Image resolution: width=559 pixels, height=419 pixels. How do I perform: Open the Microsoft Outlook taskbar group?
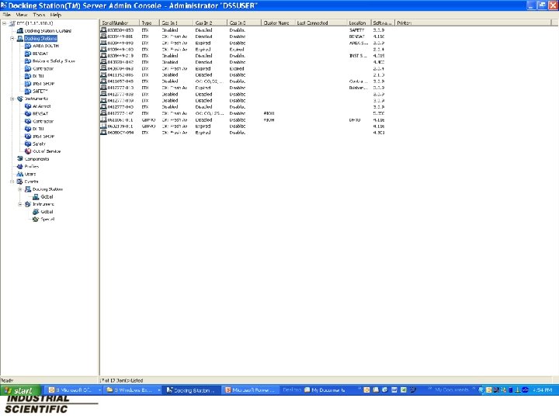pos(75,390)
